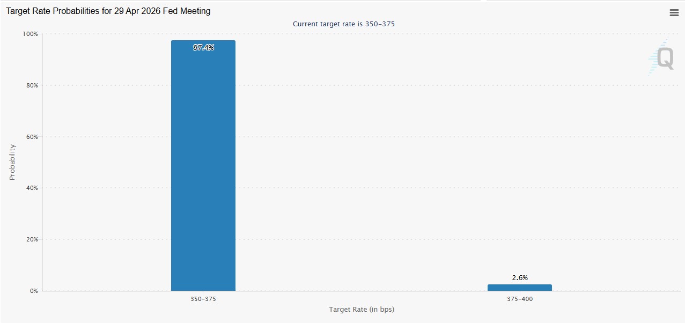Viewport: 685px width, 323px height.
Task: Open the chart context hamburger menu
Action: [x=674, y=13]
